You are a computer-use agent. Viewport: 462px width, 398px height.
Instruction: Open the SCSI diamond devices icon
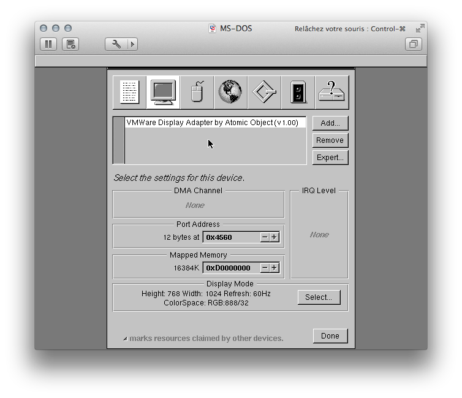coord(264,92)
